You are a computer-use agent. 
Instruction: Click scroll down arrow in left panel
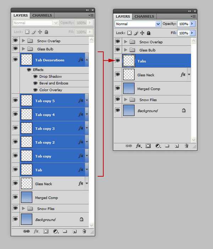point(91,225)
